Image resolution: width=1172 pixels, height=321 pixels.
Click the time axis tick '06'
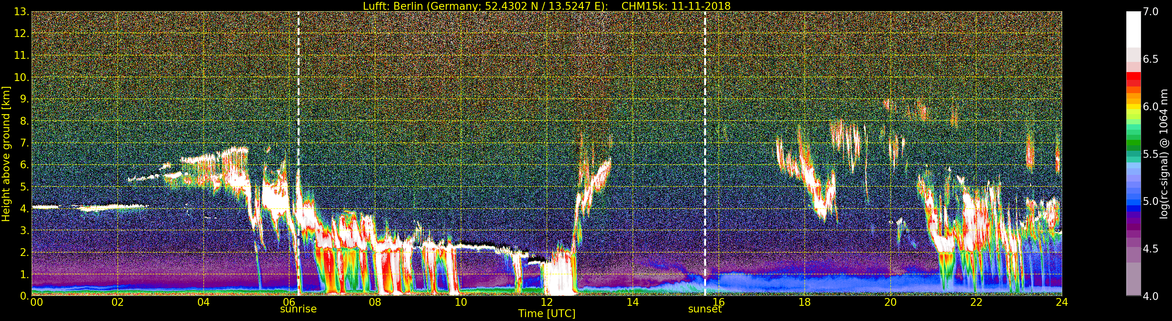(289, 302)
